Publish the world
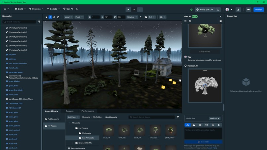This screenshot has width=267, height=150. tap(258, 10)
